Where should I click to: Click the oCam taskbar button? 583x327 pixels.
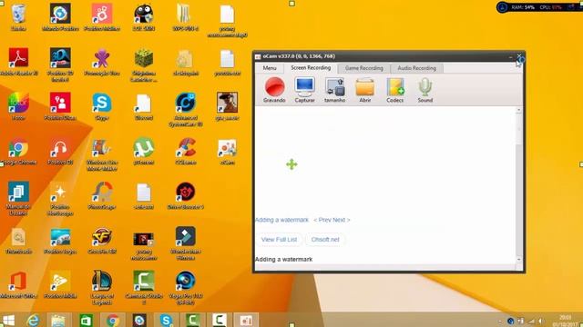246,321
